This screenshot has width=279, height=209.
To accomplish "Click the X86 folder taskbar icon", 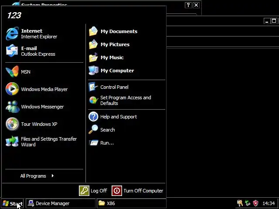I will pyautogui.click(x=102, y=203).
